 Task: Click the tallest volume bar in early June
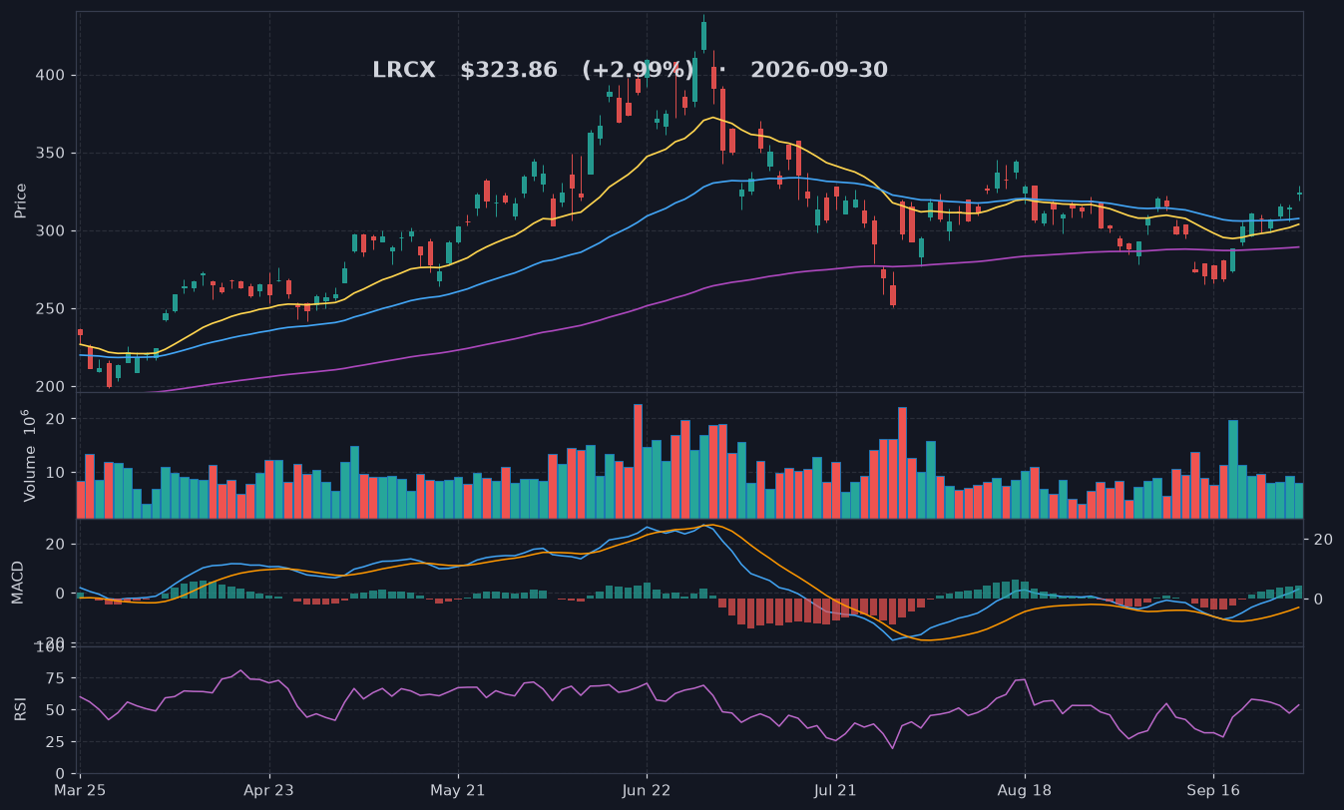pyautogui.click(x=638, y=461)
